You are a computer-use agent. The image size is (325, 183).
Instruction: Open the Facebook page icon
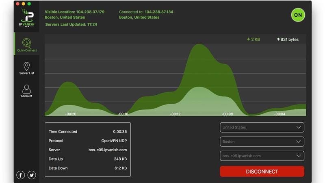[20, 175]
